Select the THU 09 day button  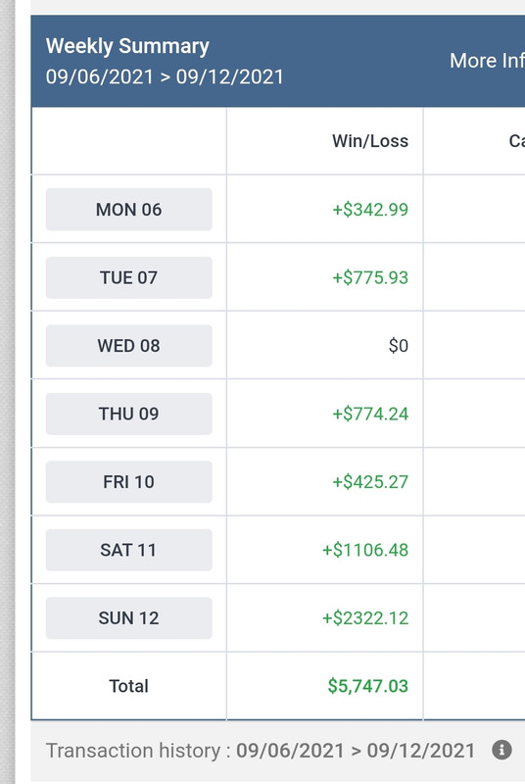coord(129,414)
